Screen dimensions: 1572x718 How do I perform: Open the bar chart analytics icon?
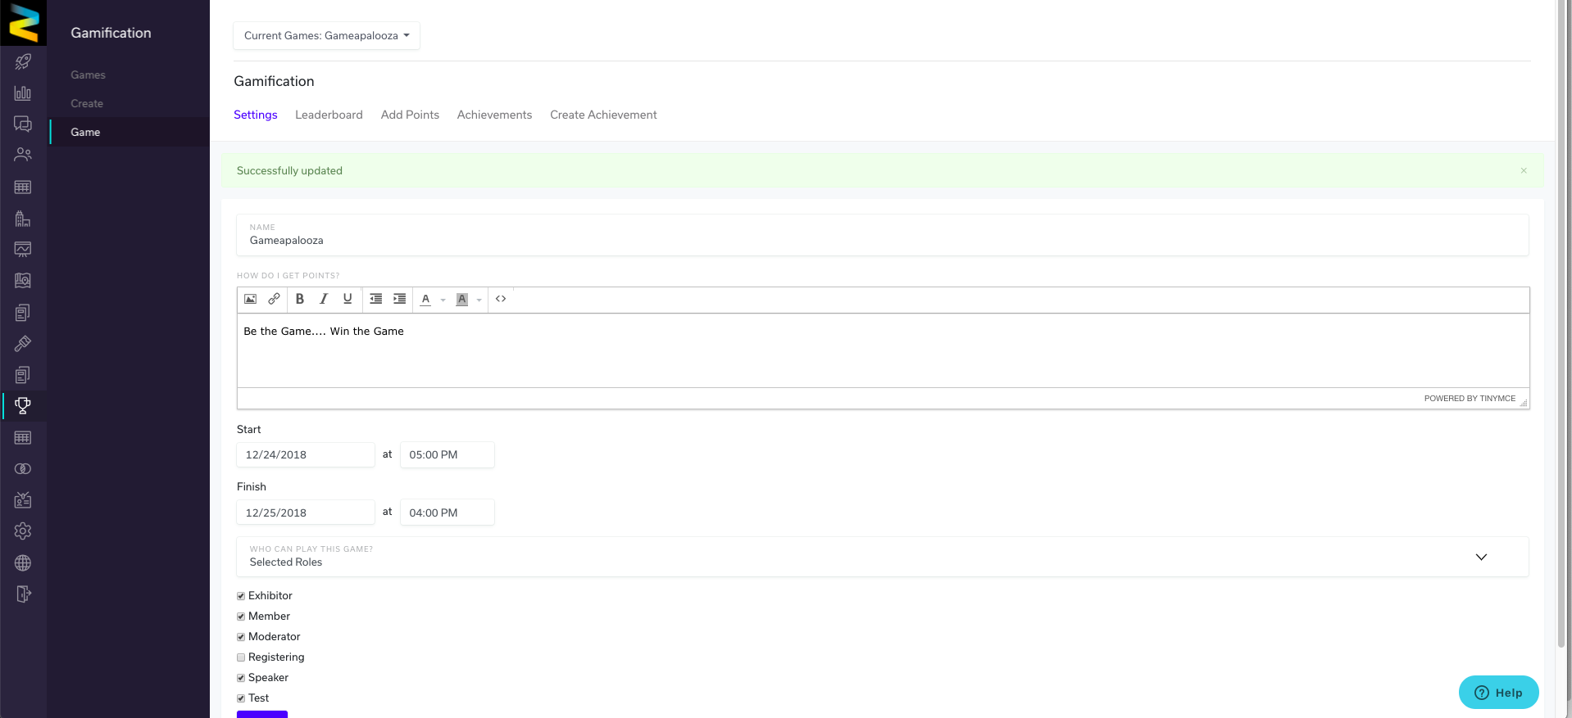point(23,93)
